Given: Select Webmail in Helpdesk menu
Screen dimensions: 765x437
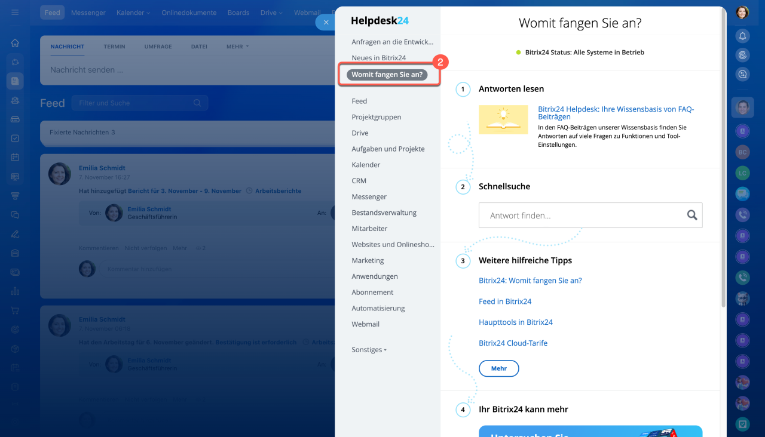Looking at the screenshot, I should [x=365, y=324].
